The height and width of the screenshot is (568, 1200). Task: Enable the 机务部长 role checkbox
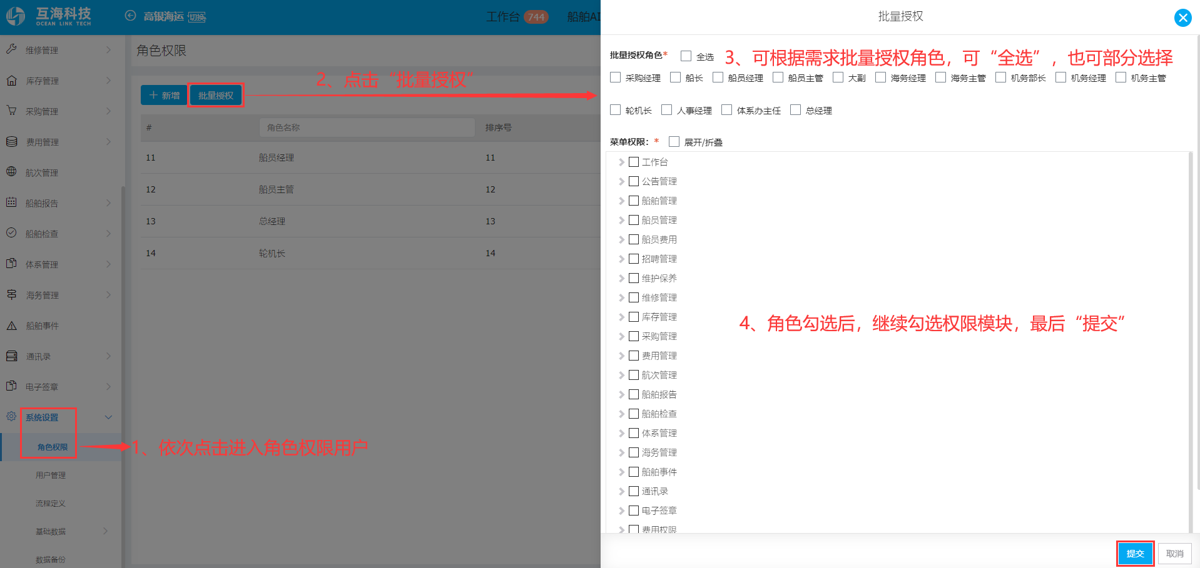[1000, 77]
